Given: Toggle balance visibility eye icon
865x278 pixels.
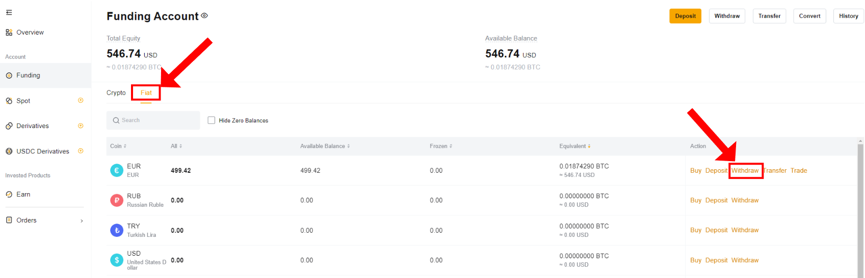Looking at the screenshot, I should click(204, 16).
